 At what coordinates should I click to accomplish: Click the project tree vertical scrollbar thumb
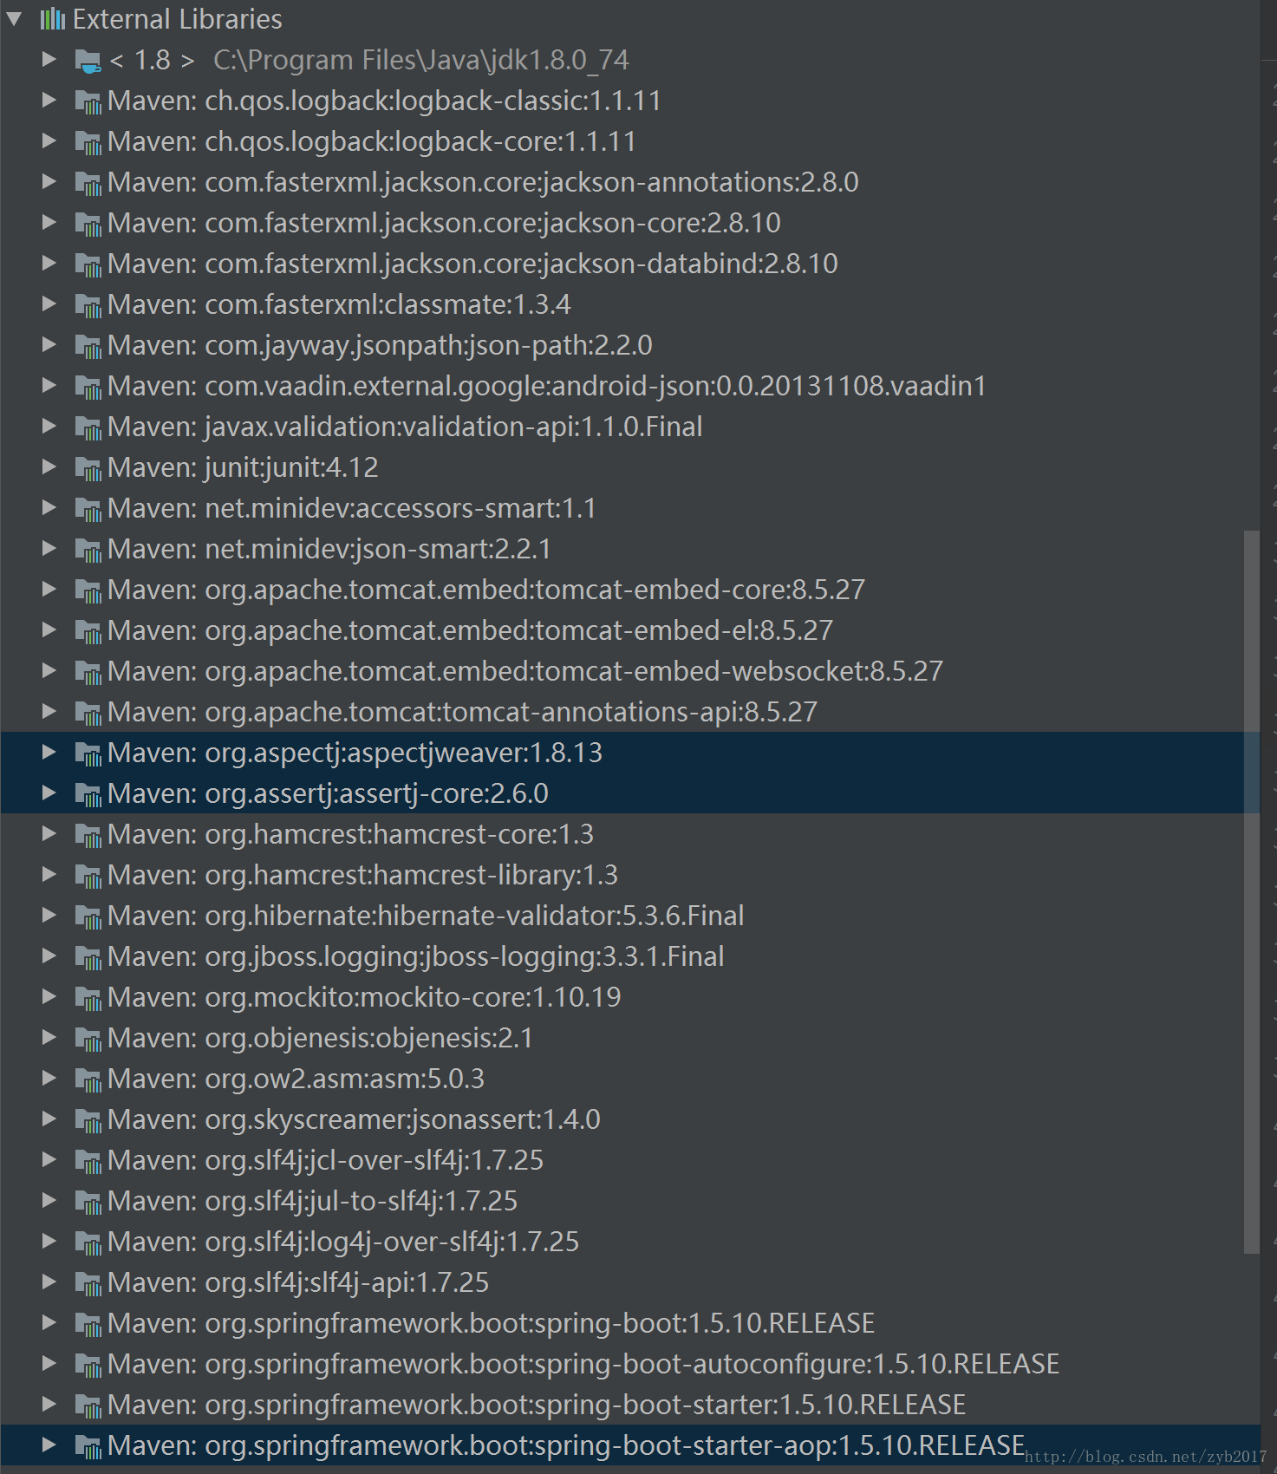pos(1251,891)
